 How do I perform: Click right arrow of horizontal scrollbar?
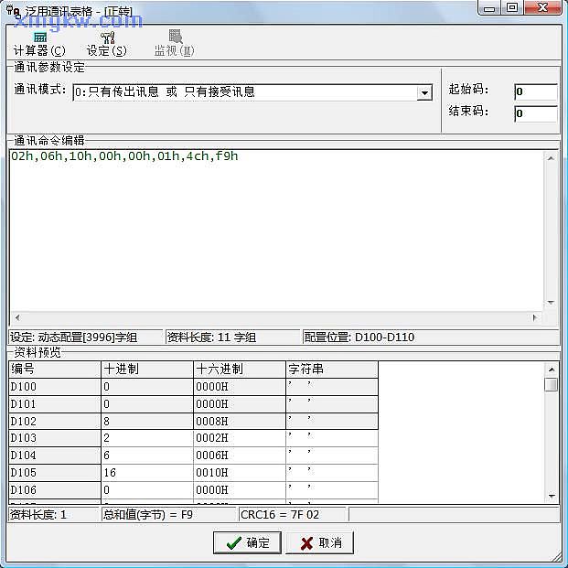[x=535, y=318]
